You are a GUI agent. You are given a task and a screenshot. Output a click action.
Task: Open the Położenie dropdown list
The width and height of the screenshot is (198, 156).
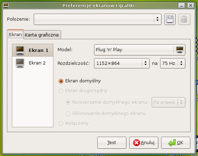click(98, 19)
